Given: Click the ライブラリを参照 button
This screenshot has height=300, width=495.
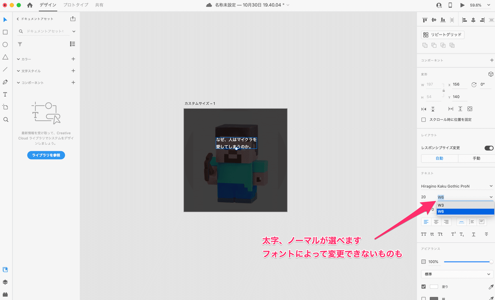Looking at the screenshot, I should [x=46, y=155].
